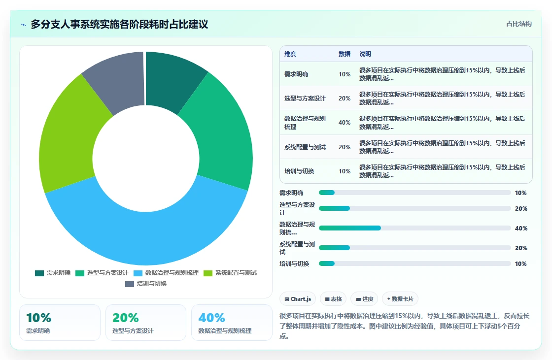
Task: Toggle the 选型与方案设计 legend color swatch
Action: click(x=80, y=273)
